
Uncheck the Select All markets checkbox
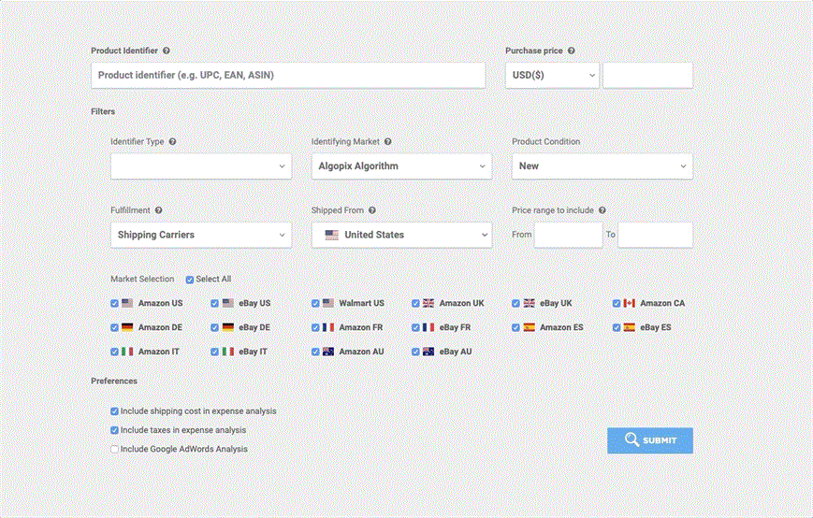[x=190, y=280]
